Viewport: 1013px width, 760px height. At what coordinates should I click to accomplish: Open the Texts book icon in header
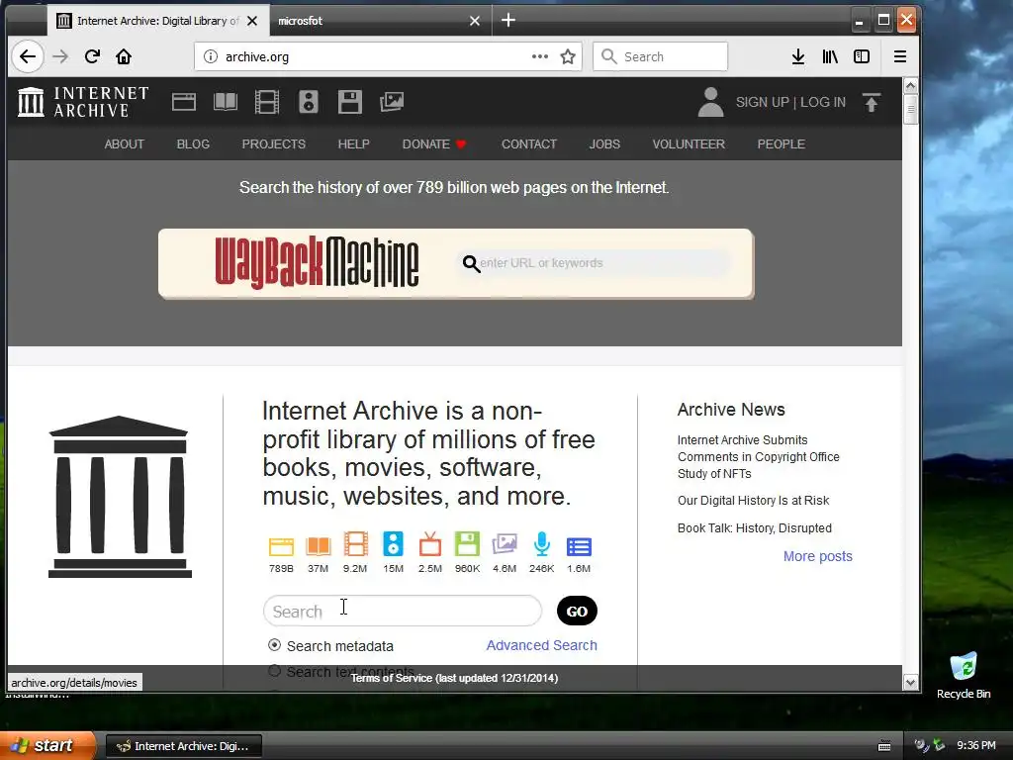pyautogui.click(x=226, y=102)
